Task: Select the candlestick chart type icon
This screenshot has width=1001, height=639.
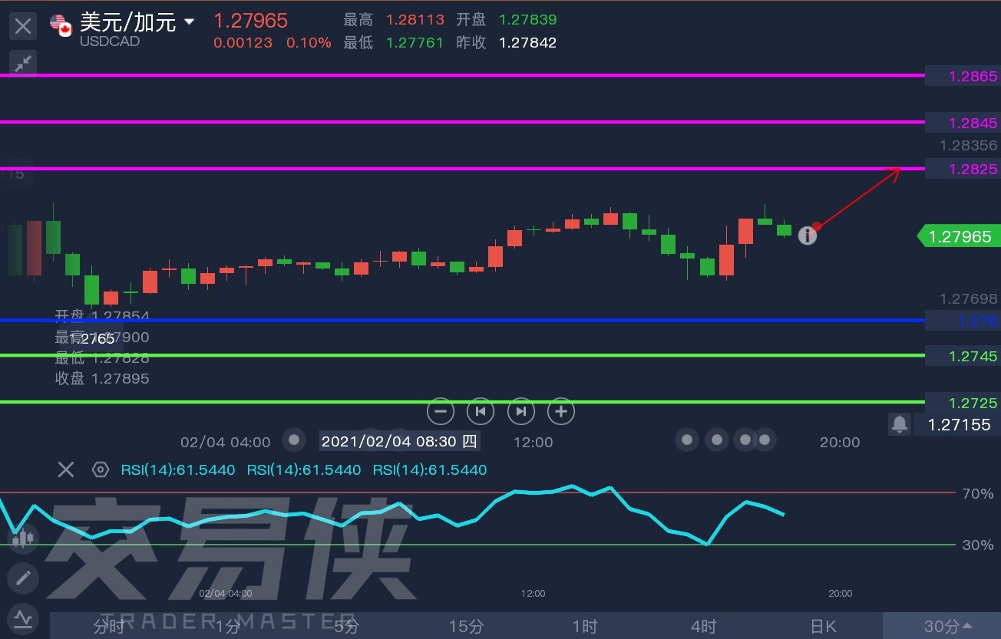Action: pyautogui.click(x=22, y=538)
